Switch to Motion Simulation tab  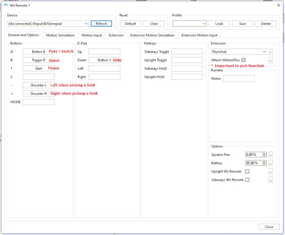(60, 35)
